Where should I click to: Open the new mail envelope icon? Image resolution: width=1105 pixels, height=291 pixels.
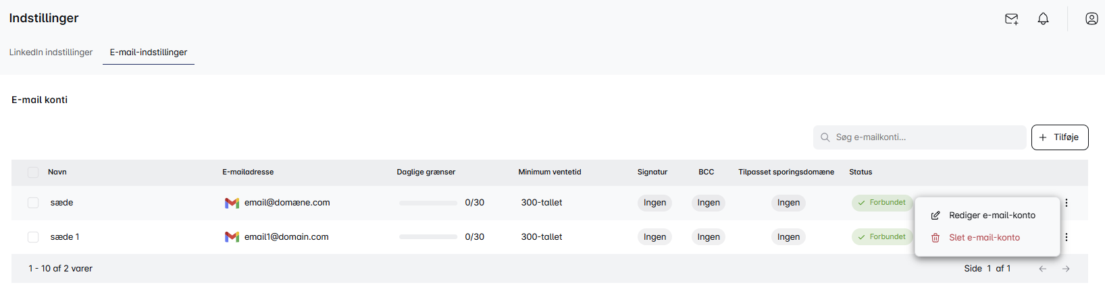click(1011, 19)
